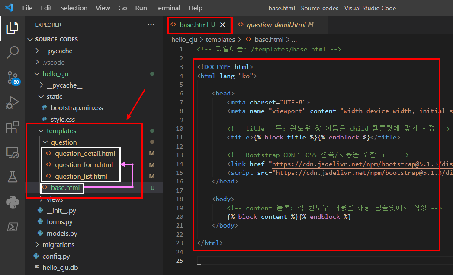Click database file icon beside hello_cju.db

tap(37, 267)
